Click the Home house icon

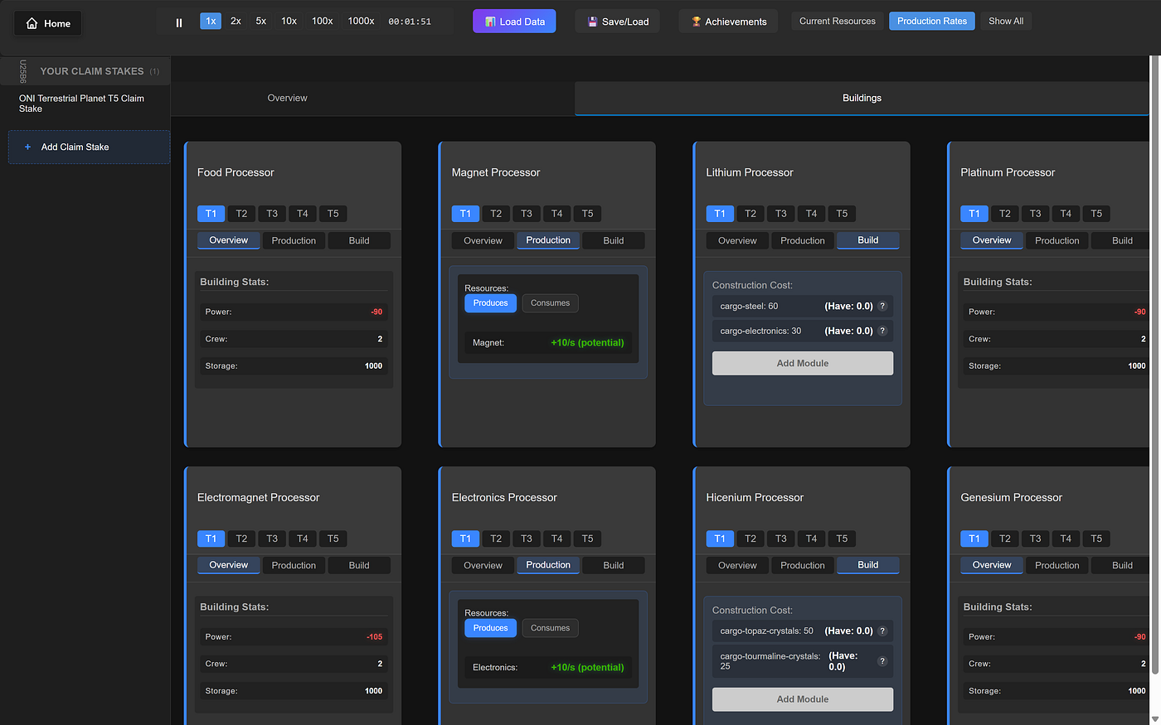[x=32, y=23]
